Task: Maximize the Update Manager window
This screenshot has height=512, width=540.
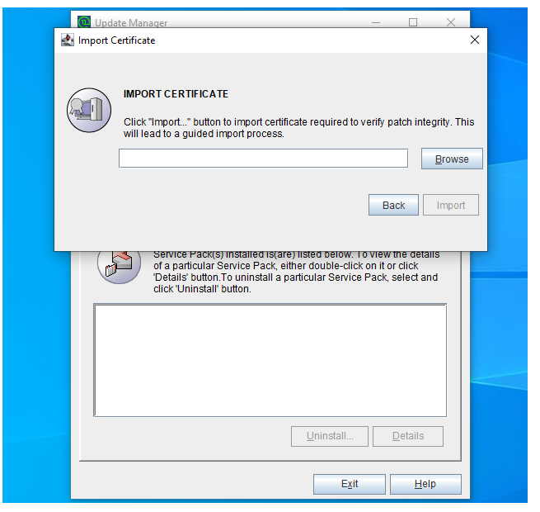Action: [413, 22]
